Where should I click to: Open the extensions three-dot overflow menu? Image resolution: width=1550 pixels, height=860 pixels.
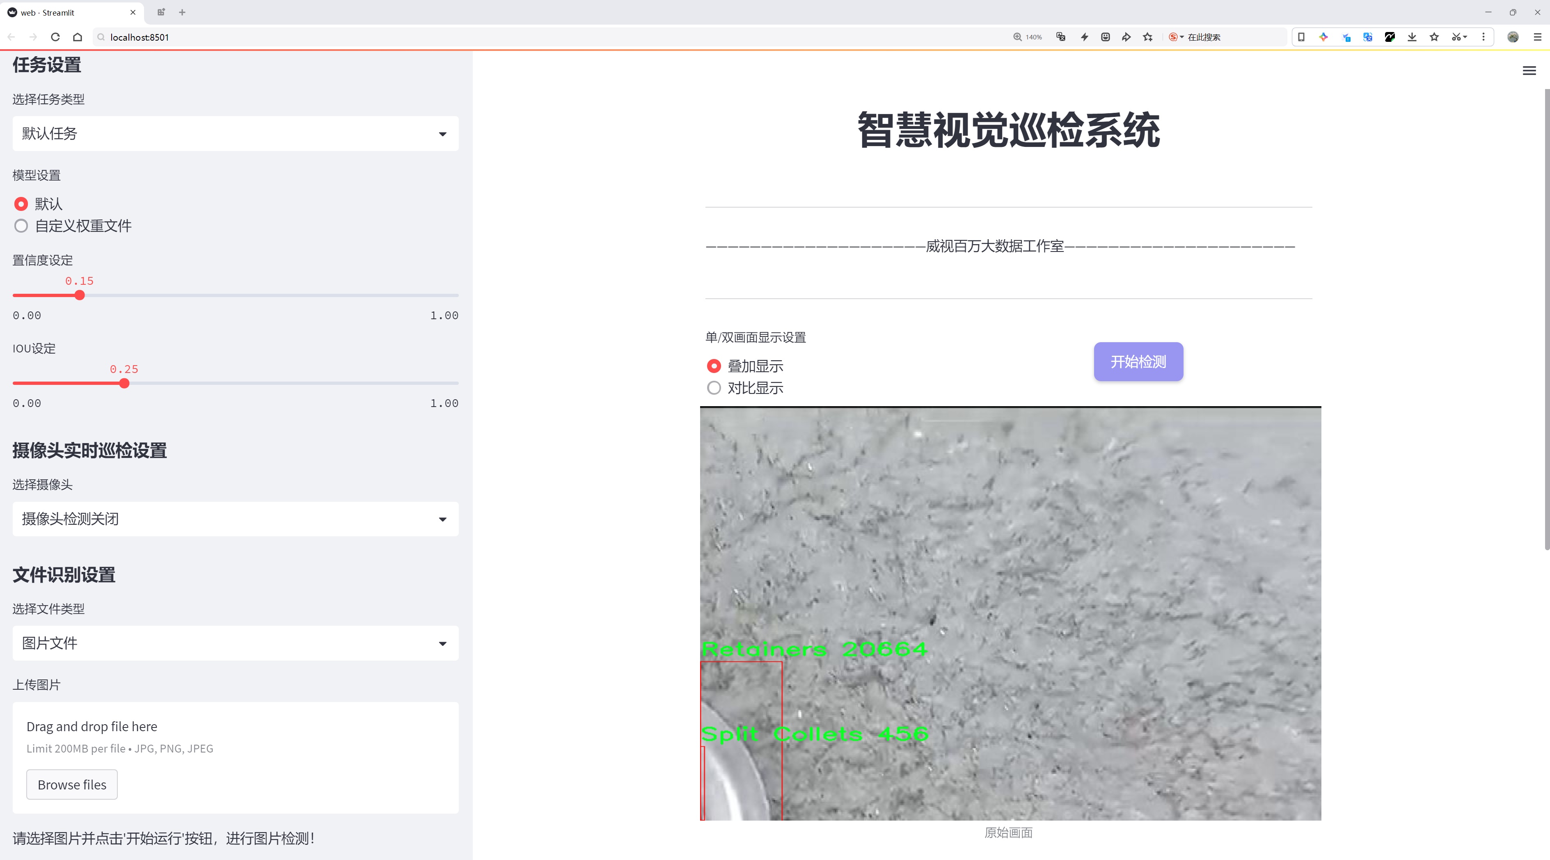tap(1483, 37)
